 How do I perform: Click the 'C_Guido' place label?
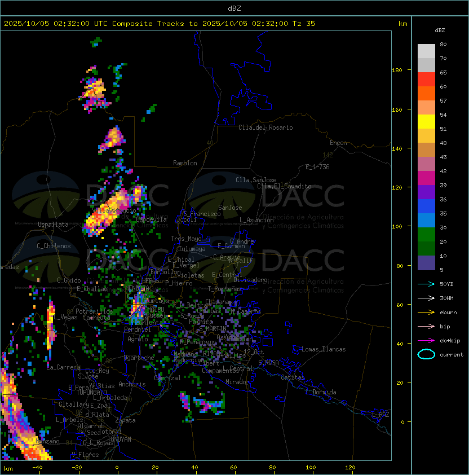pos(69,280)
